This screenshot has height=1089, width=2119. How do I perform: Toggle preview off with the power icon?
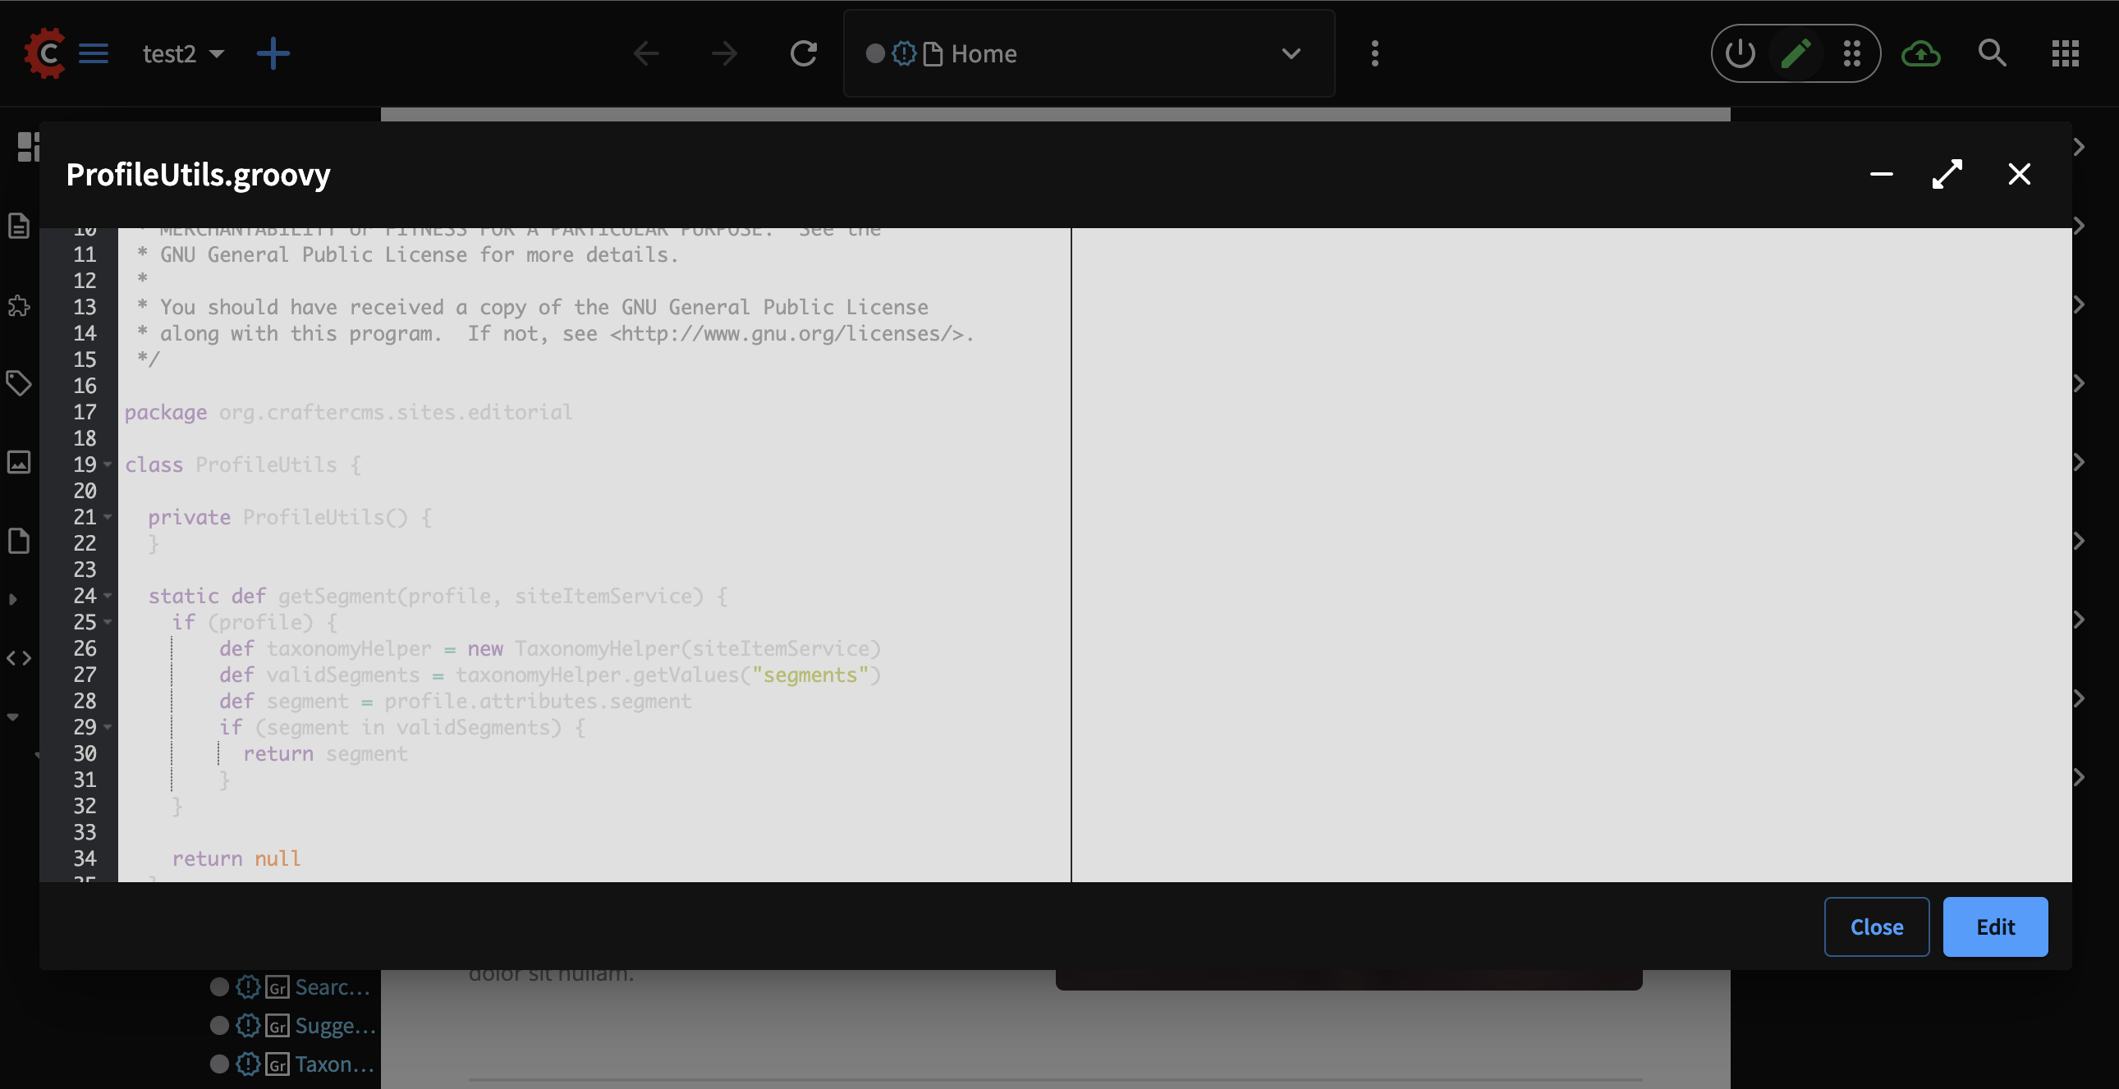coord(1739,53)
